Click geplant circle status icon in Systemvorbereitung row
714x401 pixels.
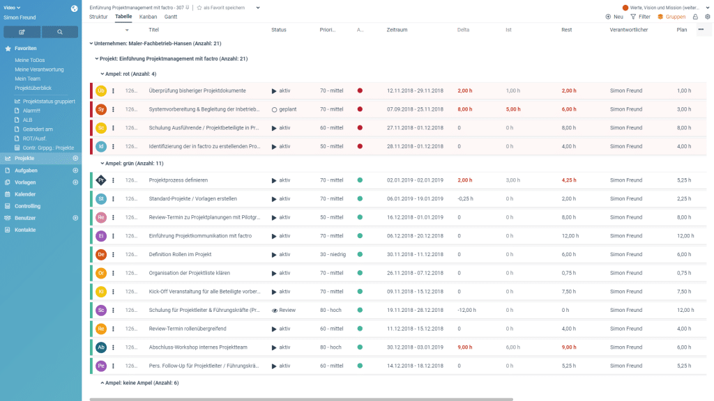click(x=275, y=109)
